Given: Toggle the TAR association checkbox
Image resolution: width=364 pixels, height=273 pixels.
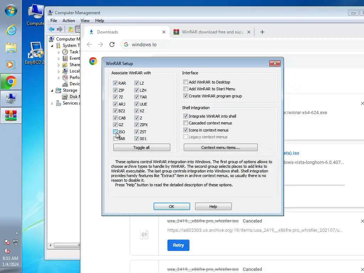Looking at the screenshot, I should [x=136, y=97].
